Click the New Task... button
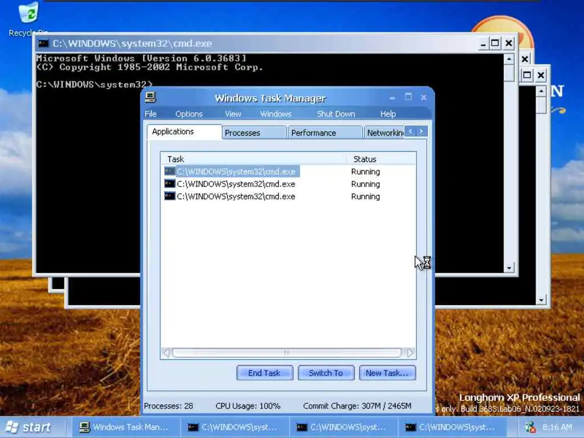The height and width of the screenshot is (438, 584). point(387,373)
